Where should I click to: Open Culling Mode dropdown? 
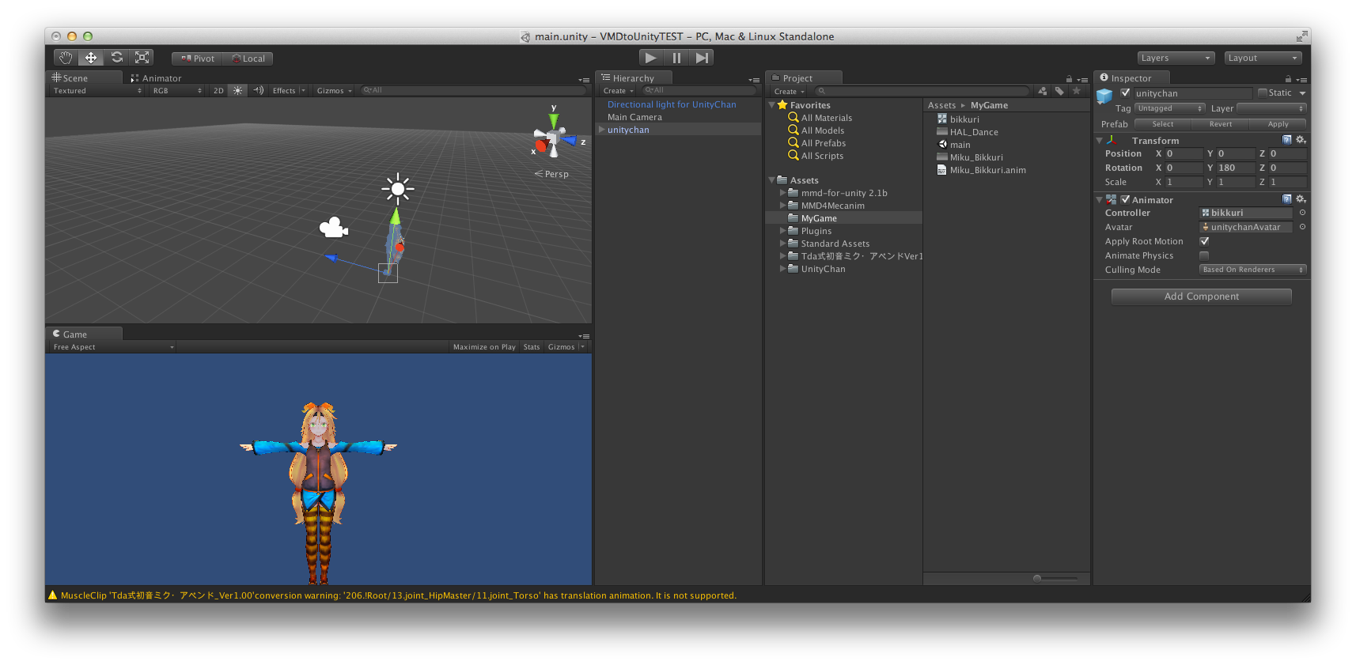click(1252, 270)
